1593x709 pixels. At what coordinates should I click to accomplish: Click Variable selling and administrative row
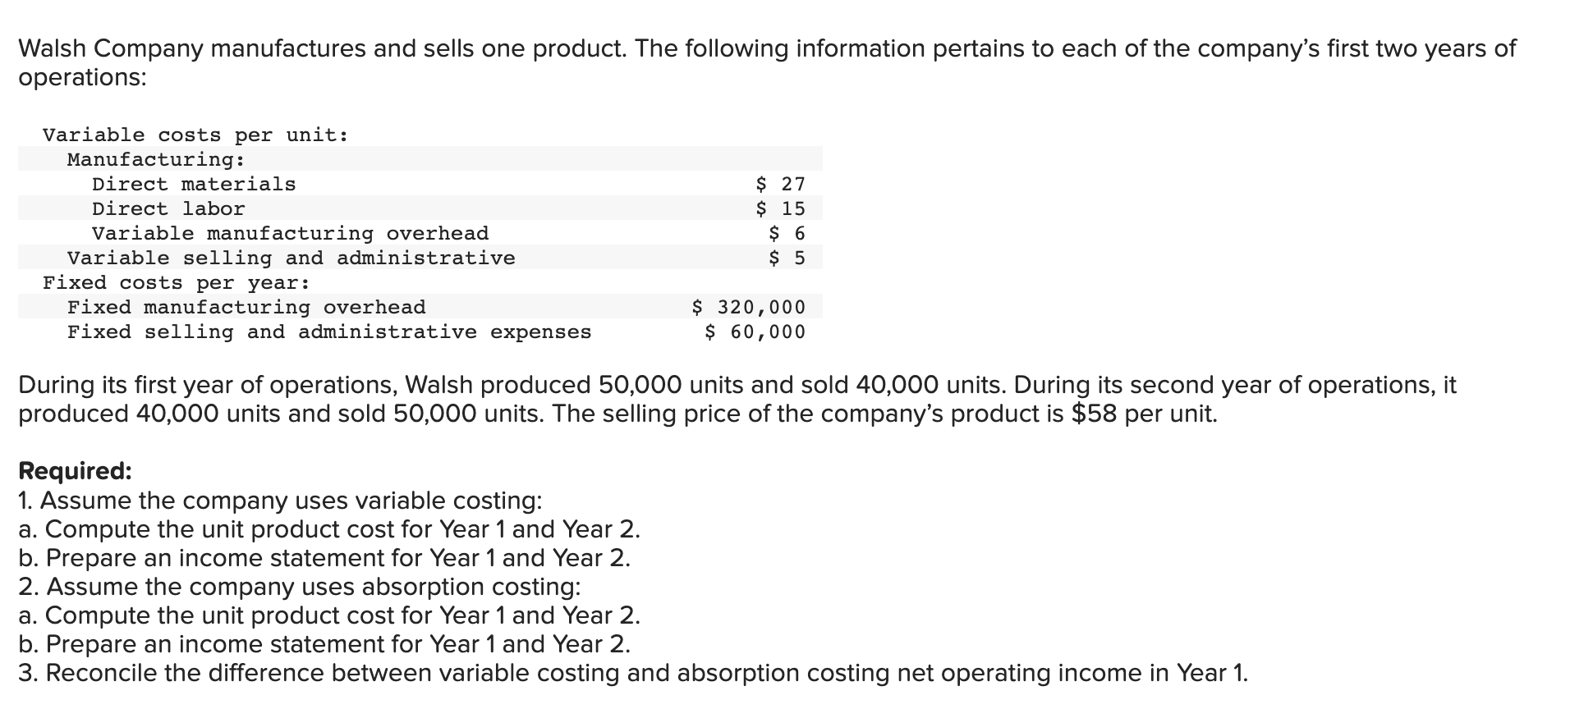[x=291, y=258]
